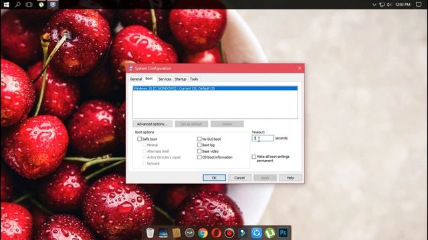Image resolution: width=428 pixels, height=240 pixels.
Task: Tick Make all boot settings permanent
Action: (x=254, y=157)
